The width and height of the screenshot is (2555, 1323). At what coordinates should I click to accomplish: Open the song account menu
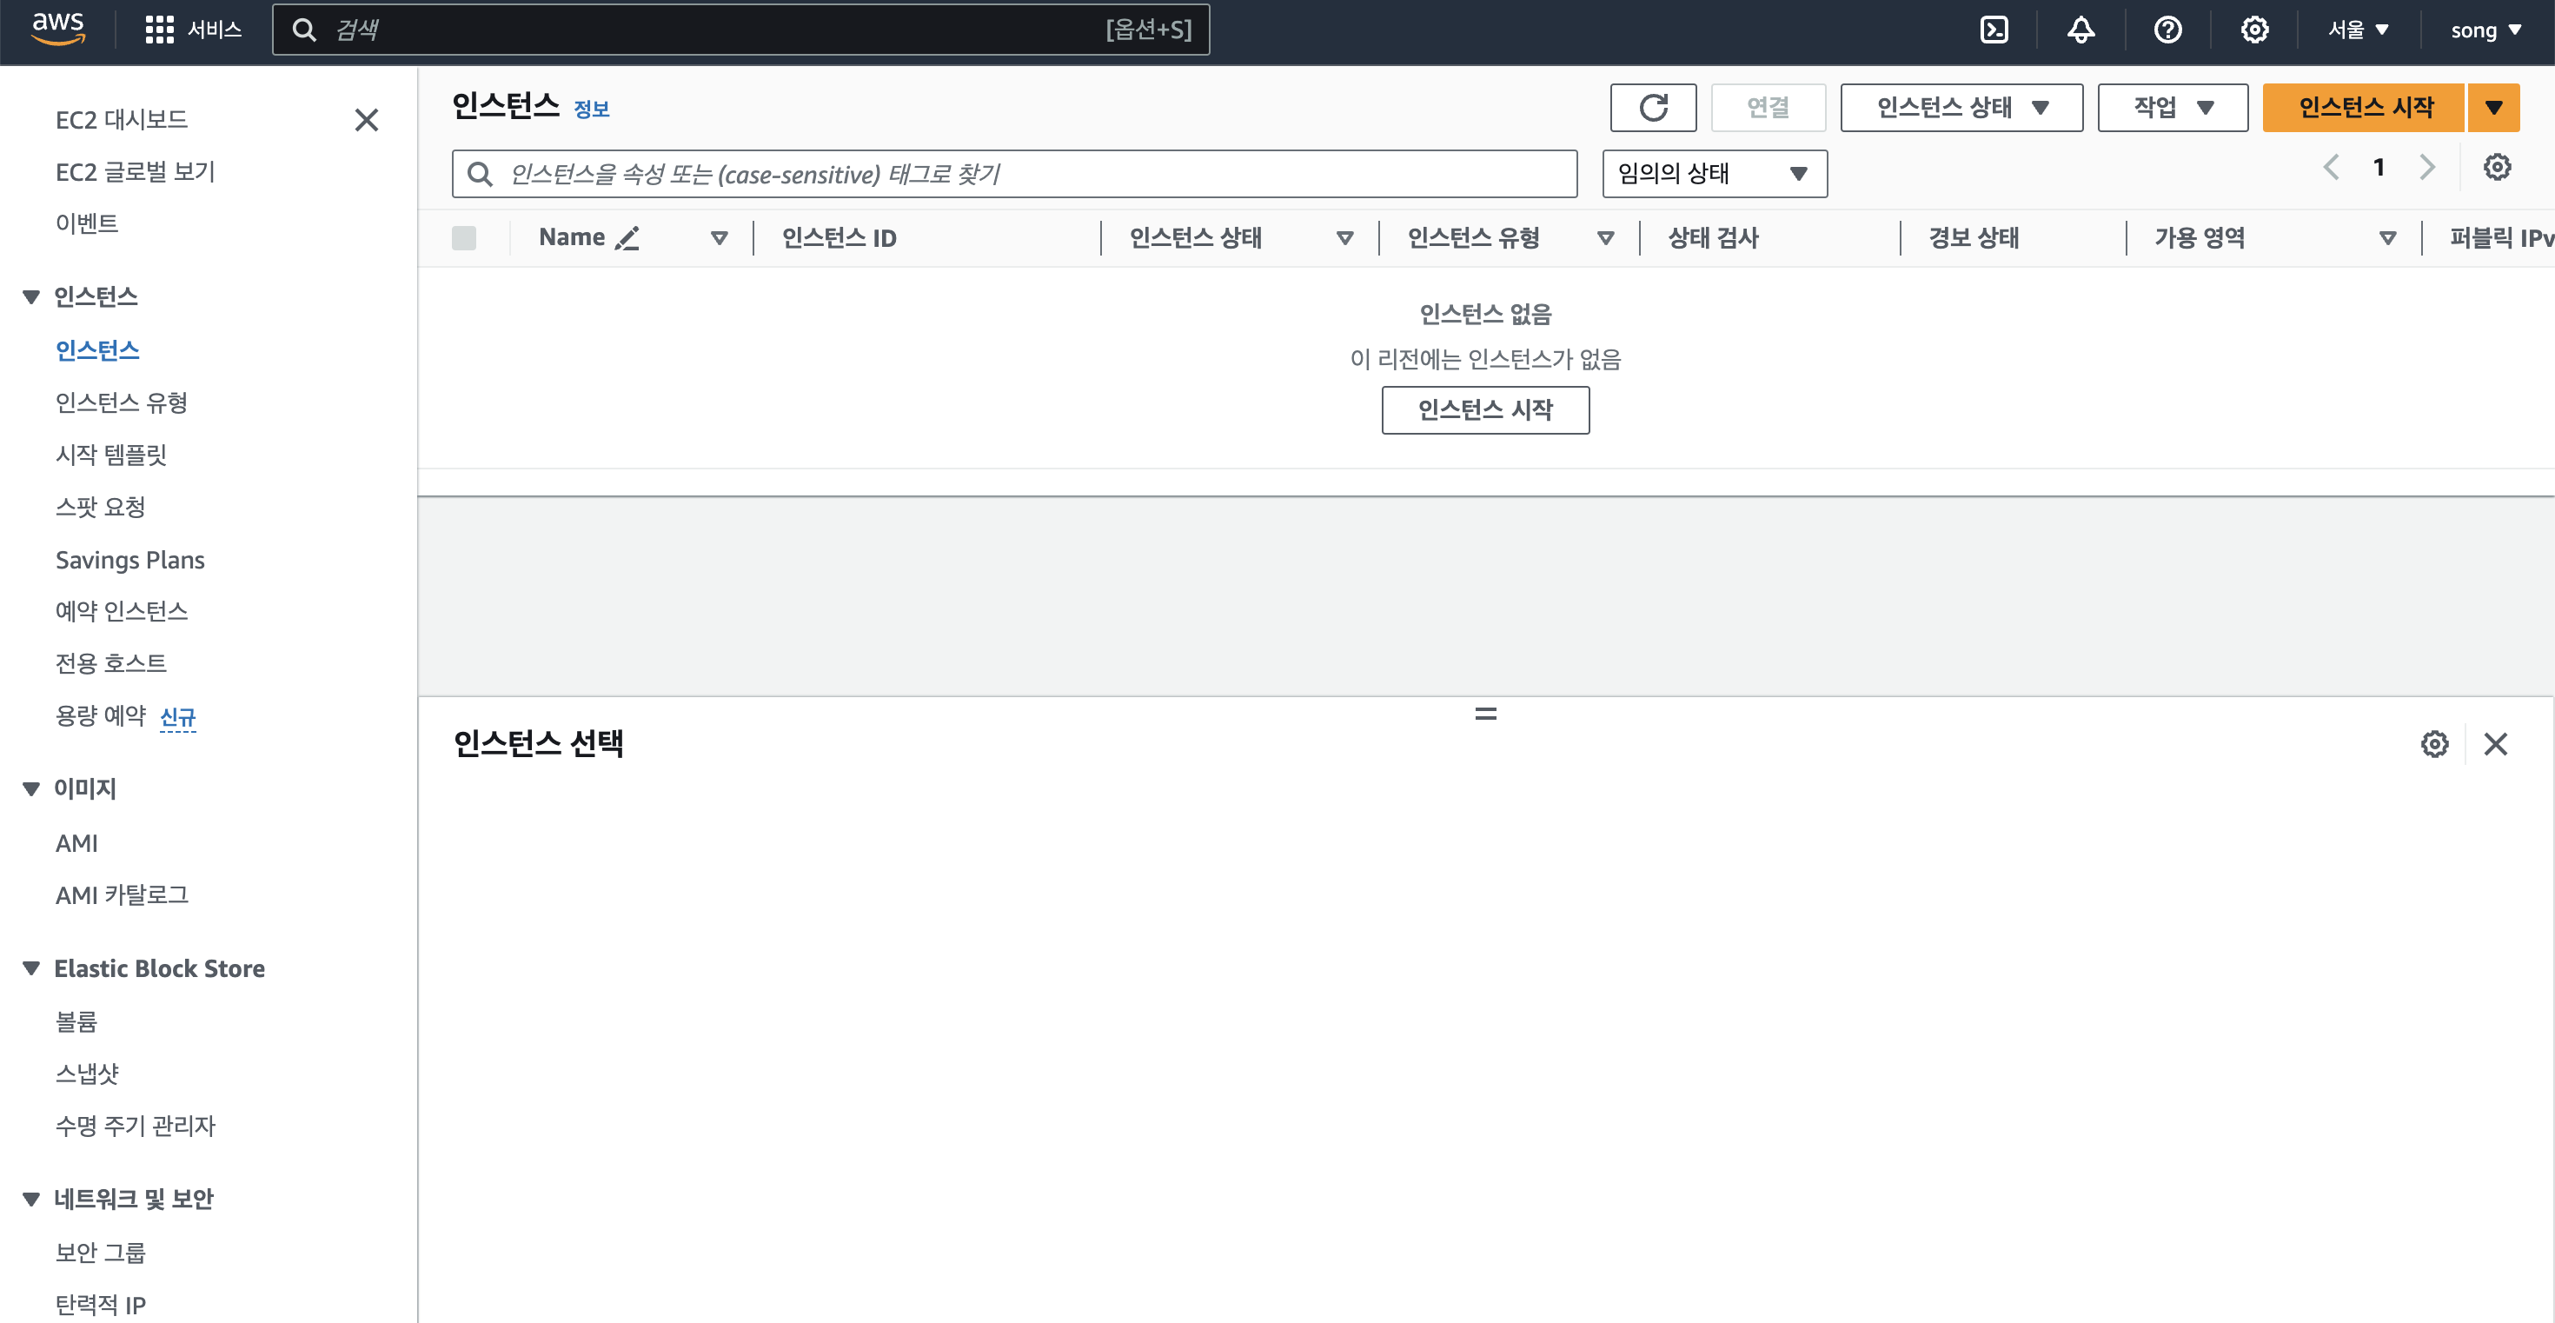pyautogui.click(x=2486, y=30)
